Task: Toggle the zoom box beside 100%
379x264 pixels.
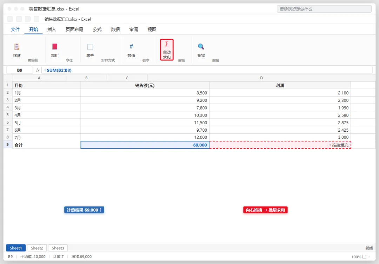Action: coord(364,257)
